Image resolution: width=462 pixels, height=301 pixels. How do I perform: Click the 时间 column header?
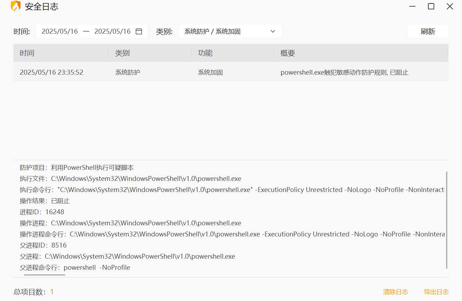27,53
